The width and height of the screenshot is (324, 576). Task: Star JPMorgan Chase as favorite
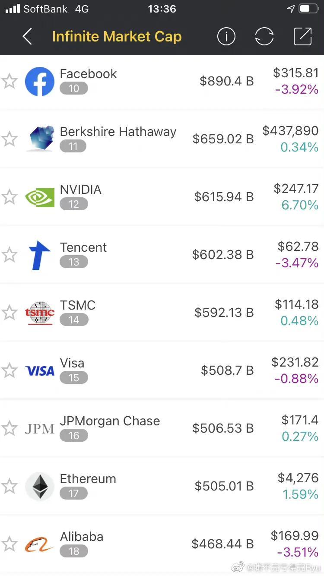(x=10, y=428)
